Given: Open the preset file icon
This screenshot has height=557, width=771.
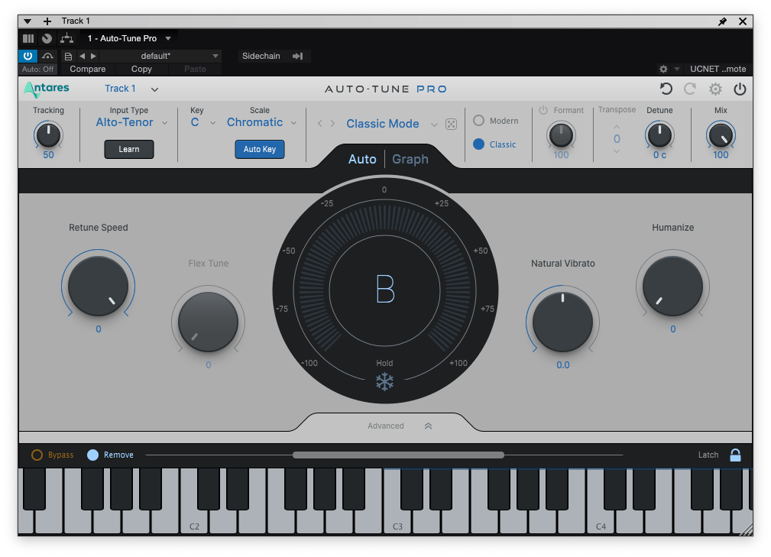Looking at the screenshot, I should pyautogui.click(x=68, y=56).
